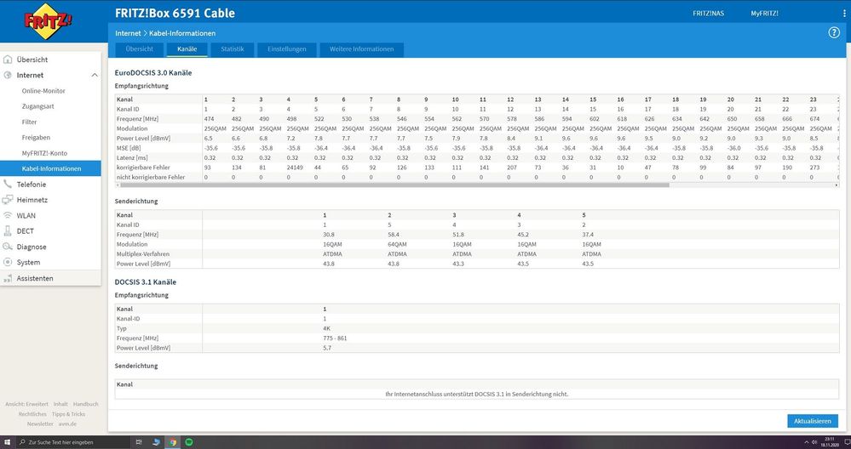Screen dimensions: 851x449
Task: Switch to the Übersicht tab
Action: coord(139,49)
